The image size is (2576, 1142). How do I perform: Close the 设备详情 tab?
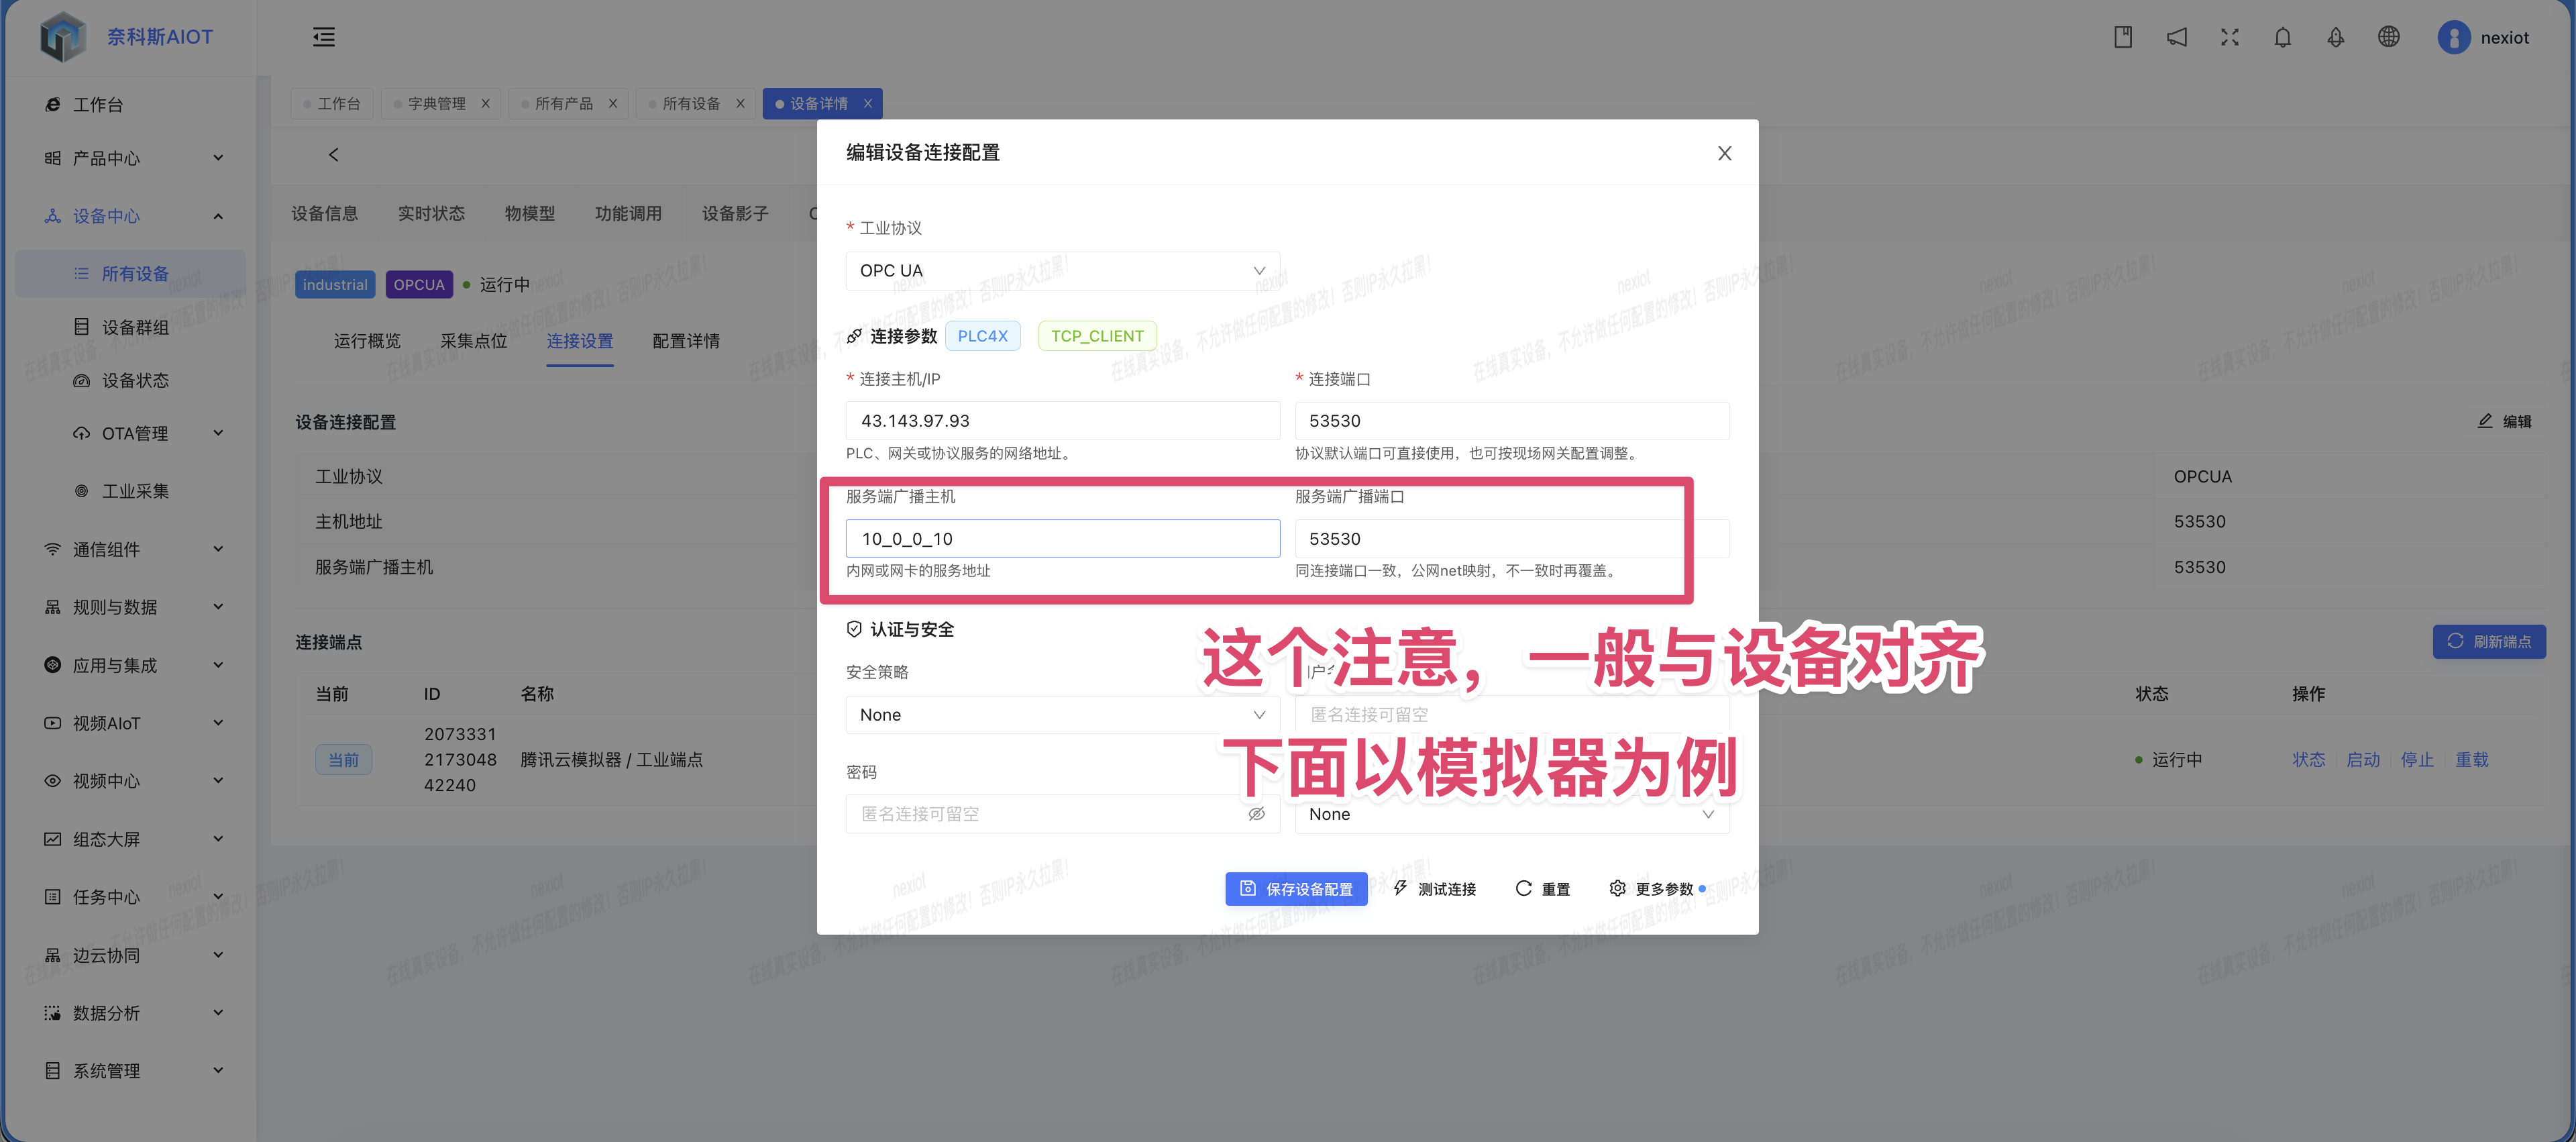pos(867,103)
